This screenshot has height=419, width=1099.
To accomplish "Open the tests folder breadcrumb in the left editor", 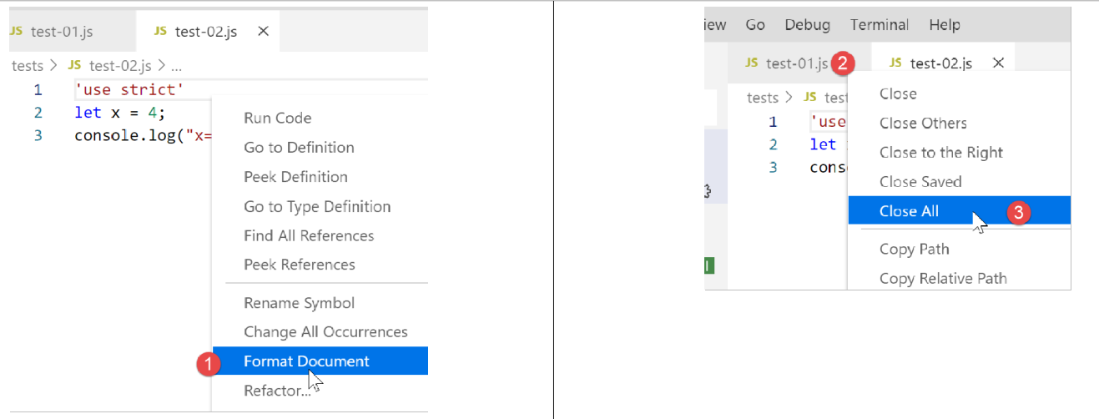I will (27, 66).
